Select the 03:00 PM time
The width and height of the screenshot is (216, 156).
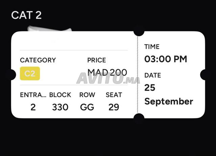click(x=166, y=59)
